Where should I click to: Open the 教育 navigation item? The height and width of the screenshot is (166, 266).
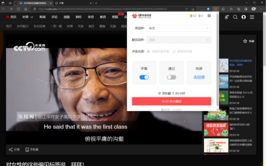[x=103, y=17]
